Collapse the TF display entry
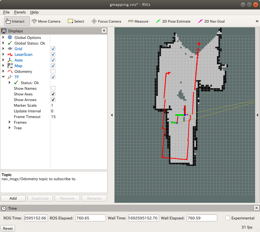260x232 pixels. coord(3,77)
